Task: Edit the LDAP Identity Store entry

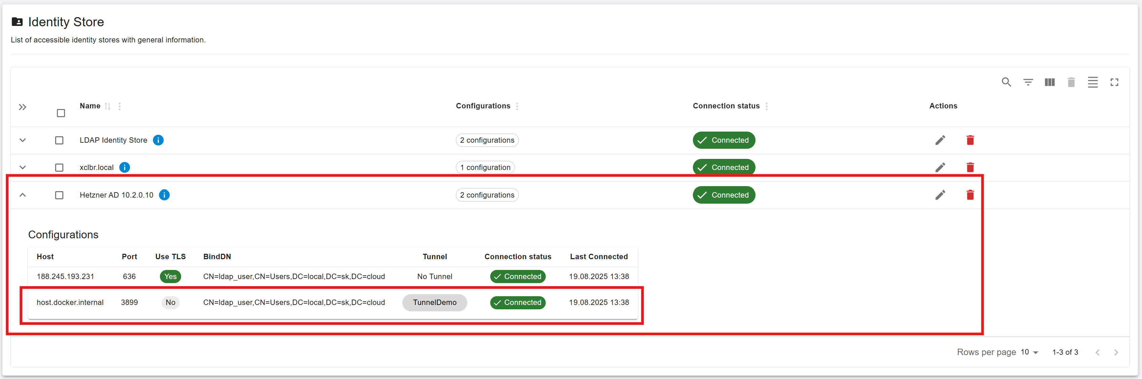Action: tap(940, 140)
